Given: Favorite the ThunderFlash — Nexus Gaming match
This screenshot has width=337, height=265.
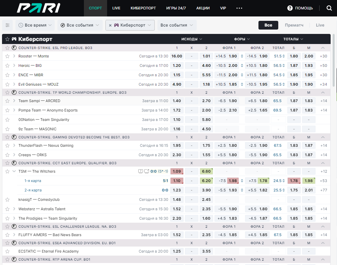Looking at the screenshot, I should pyautogui.click(x=7, y=145).
